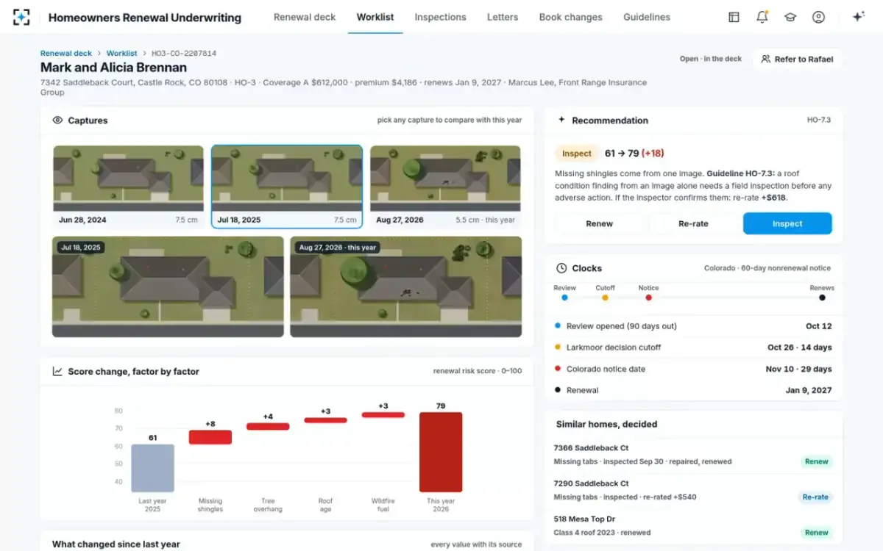Viewport: 883px width, 551px height.
Task: Click the Notice marker on the clocks timeline
Action: tap(648, 298)
